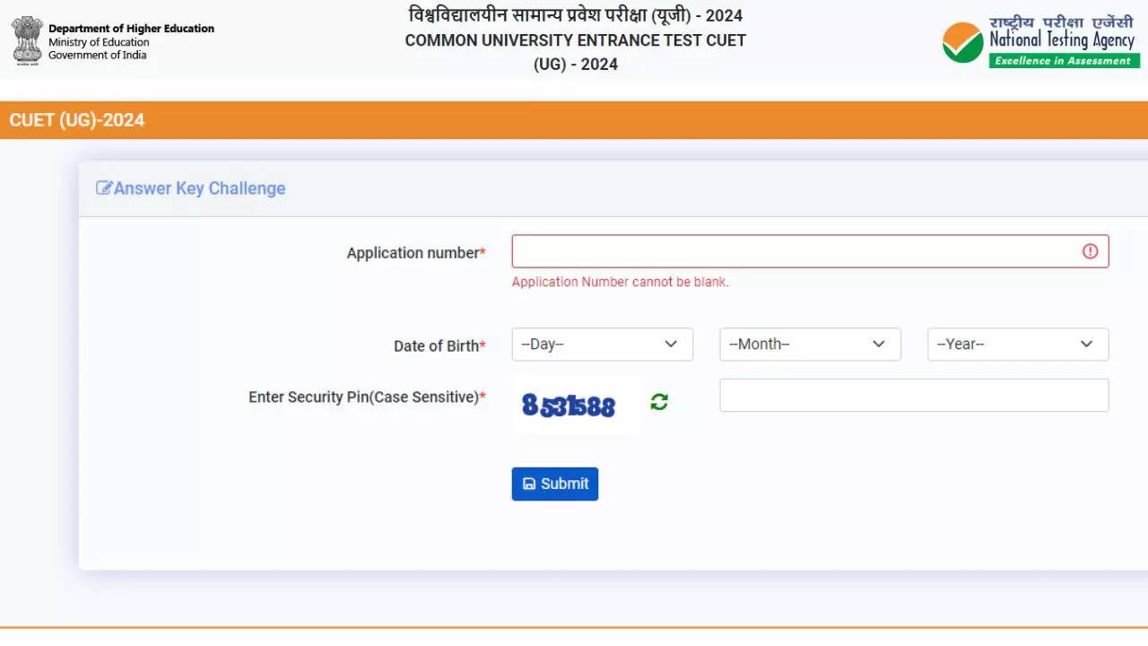Open the Day dropdown
Viewport: 1148px width, 646px height.
tap(602, 345)
